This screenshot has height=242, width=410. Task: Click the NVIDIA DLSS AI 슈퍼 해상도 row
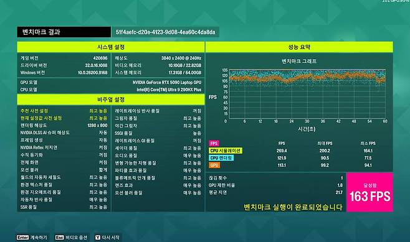64,133
